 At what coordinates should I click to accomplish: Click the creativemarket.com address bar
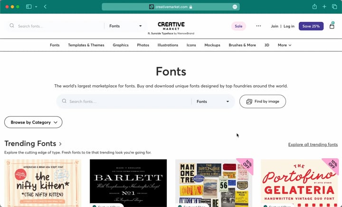coord(171,7)
